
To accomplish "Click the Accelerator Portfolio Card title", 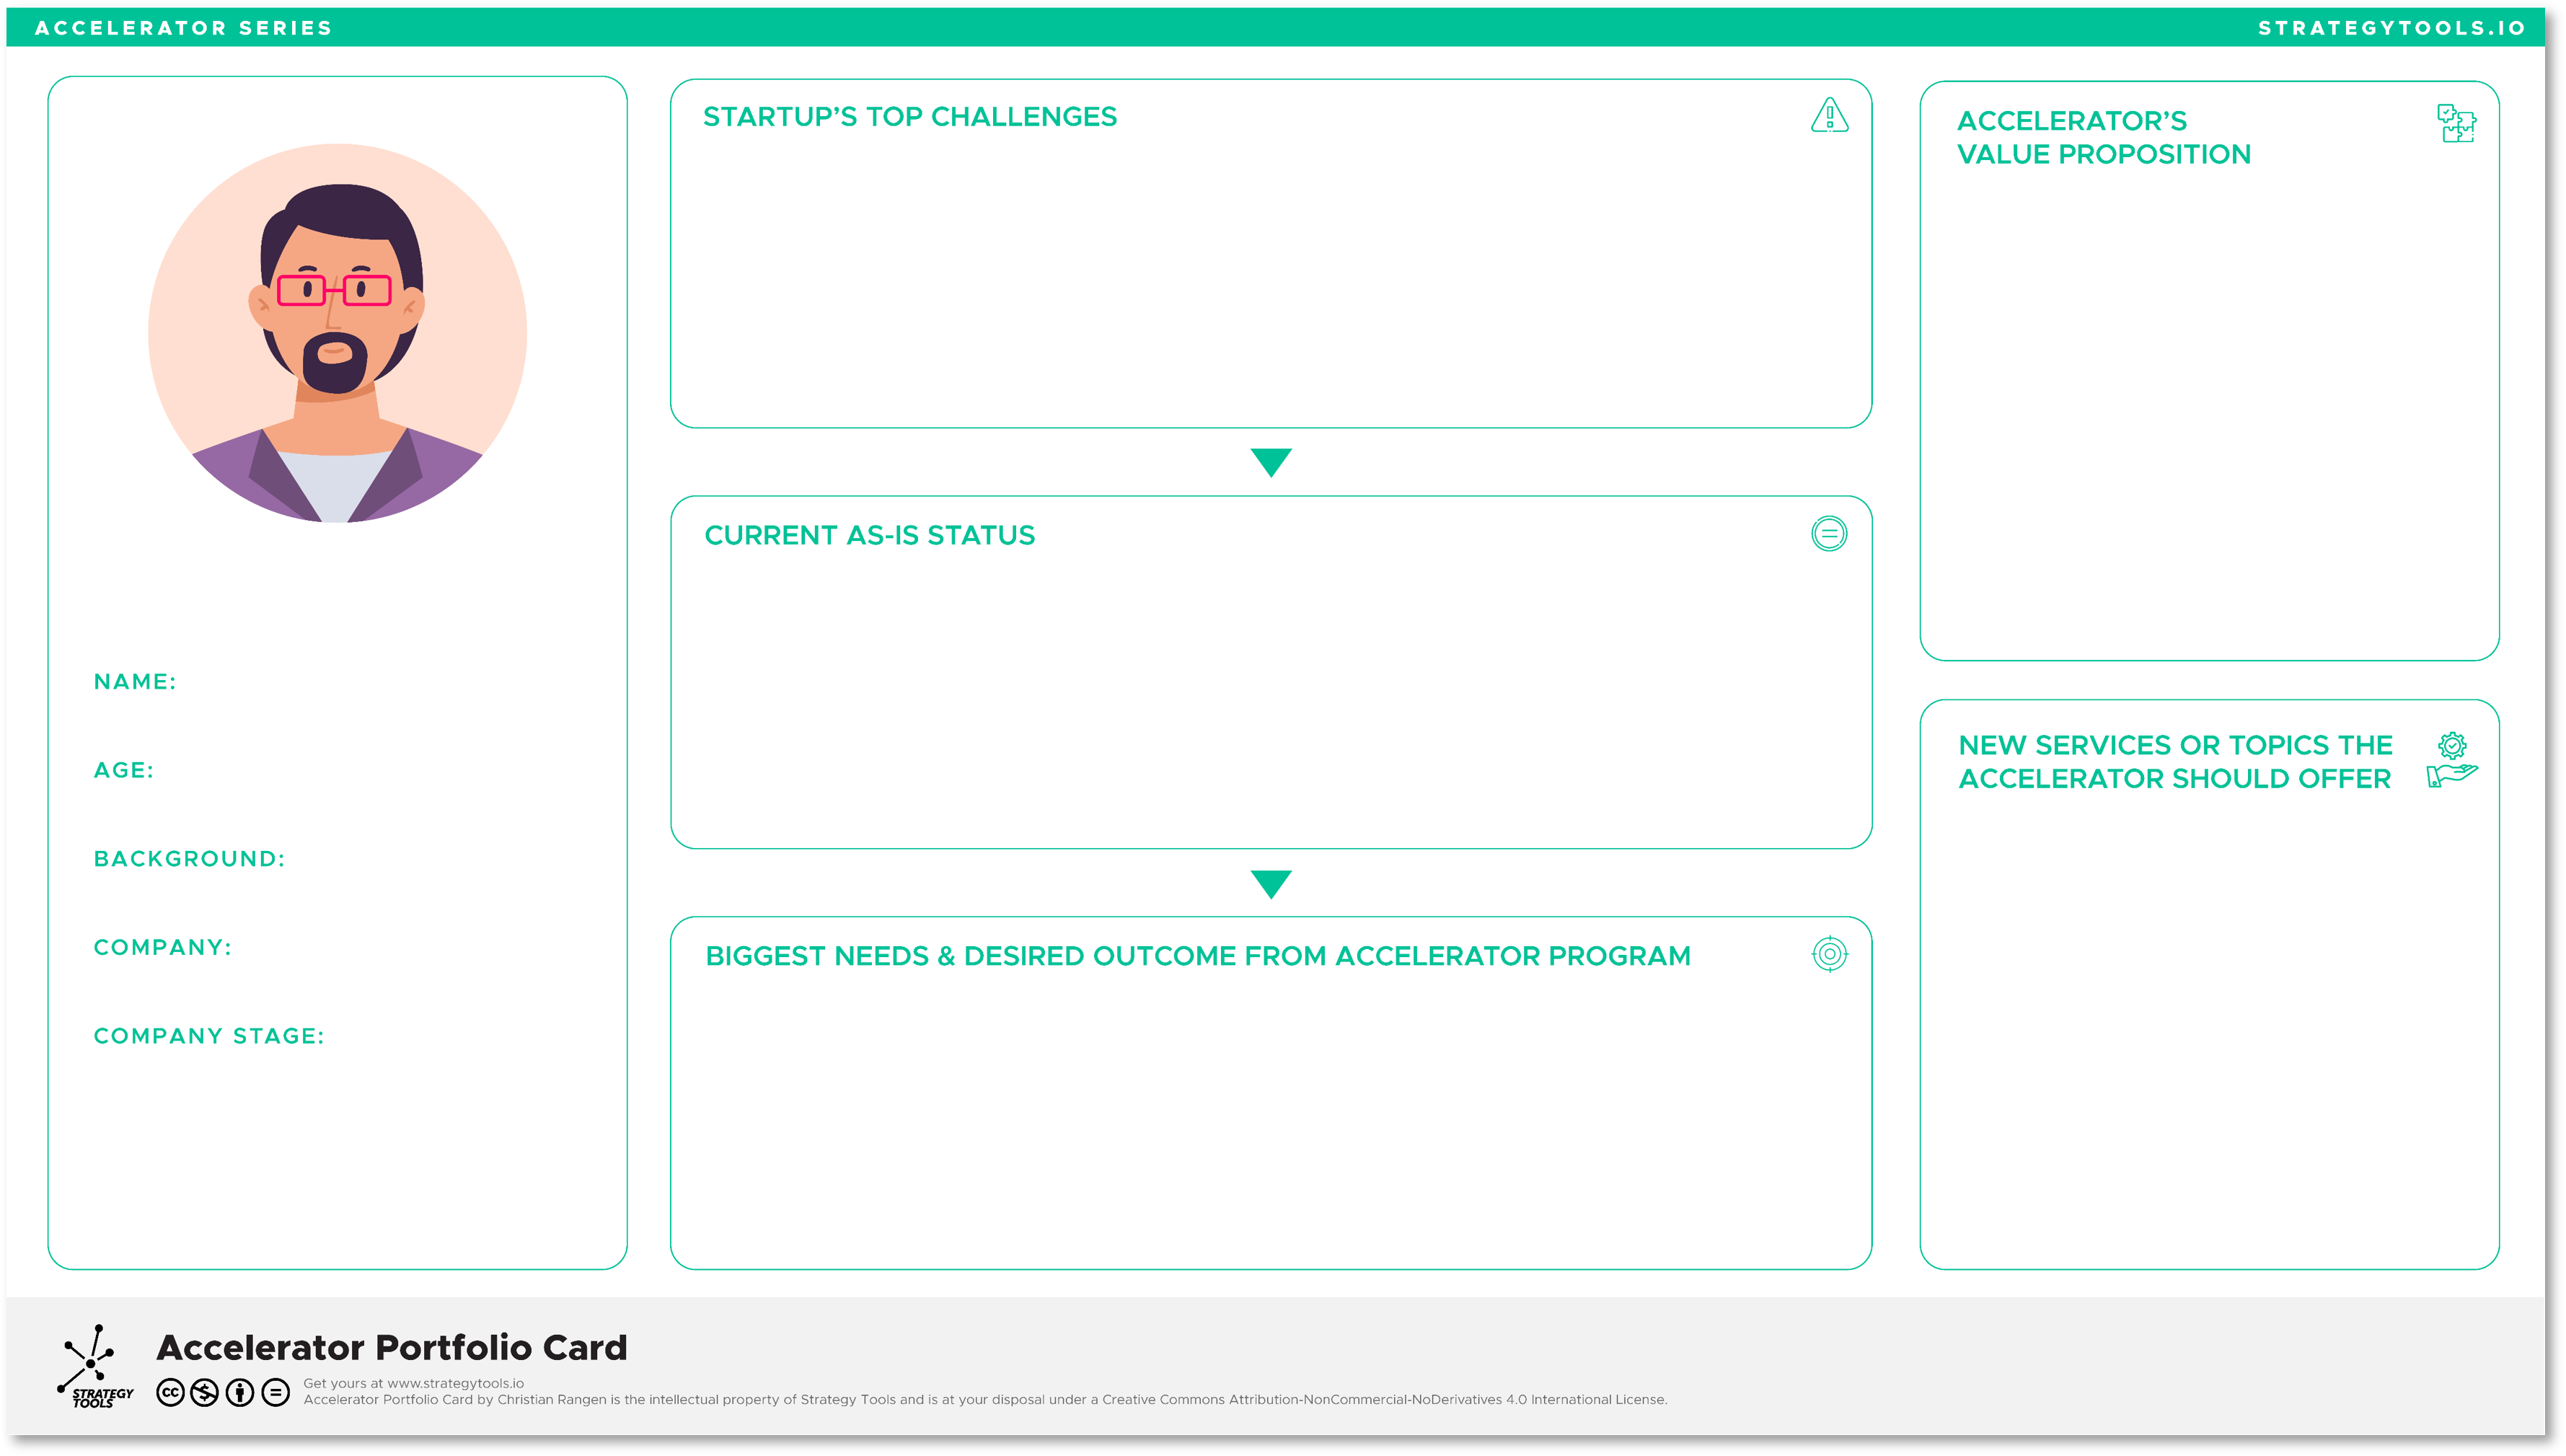I will 392,1347.
